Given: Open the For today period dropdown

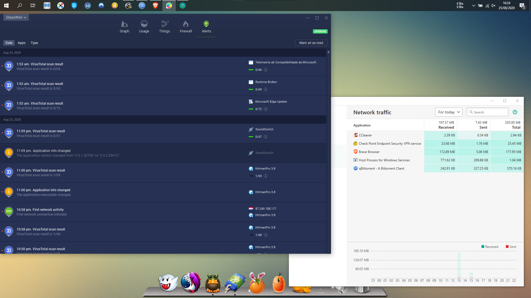Looking at the screenshot, I should (449, 112).
